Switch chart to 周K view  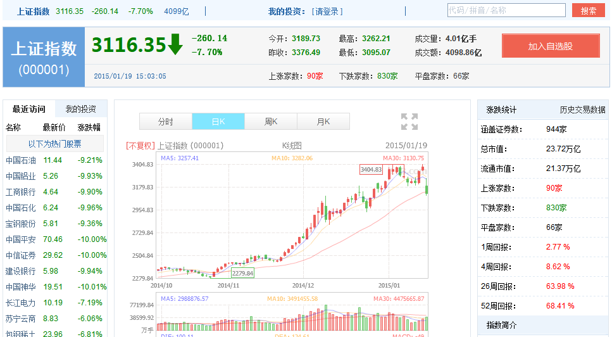[271, 122]
